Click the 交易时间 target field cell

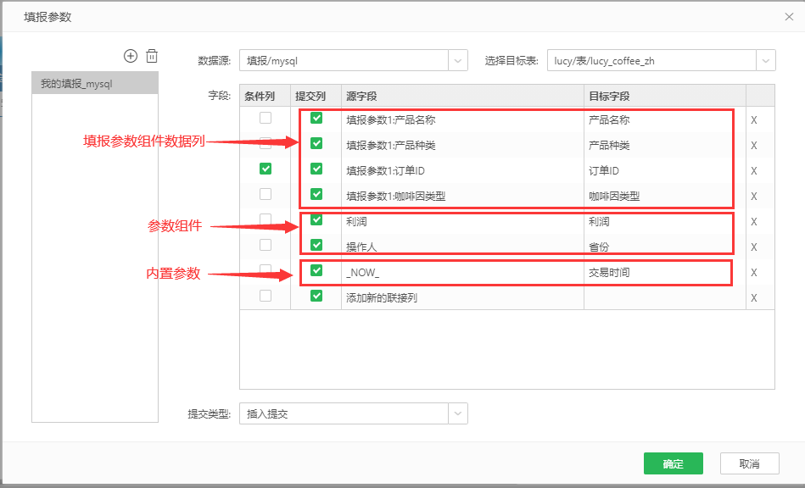663,273
